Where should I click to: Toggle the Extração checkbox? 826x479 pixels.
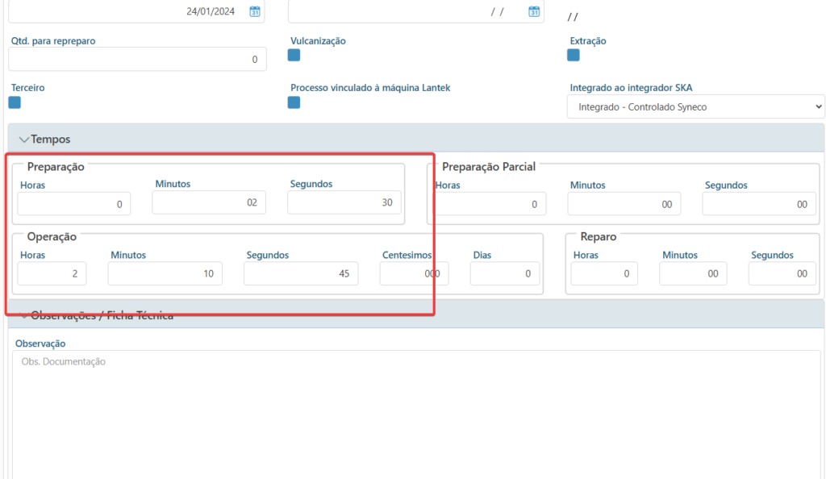(574, 56)
